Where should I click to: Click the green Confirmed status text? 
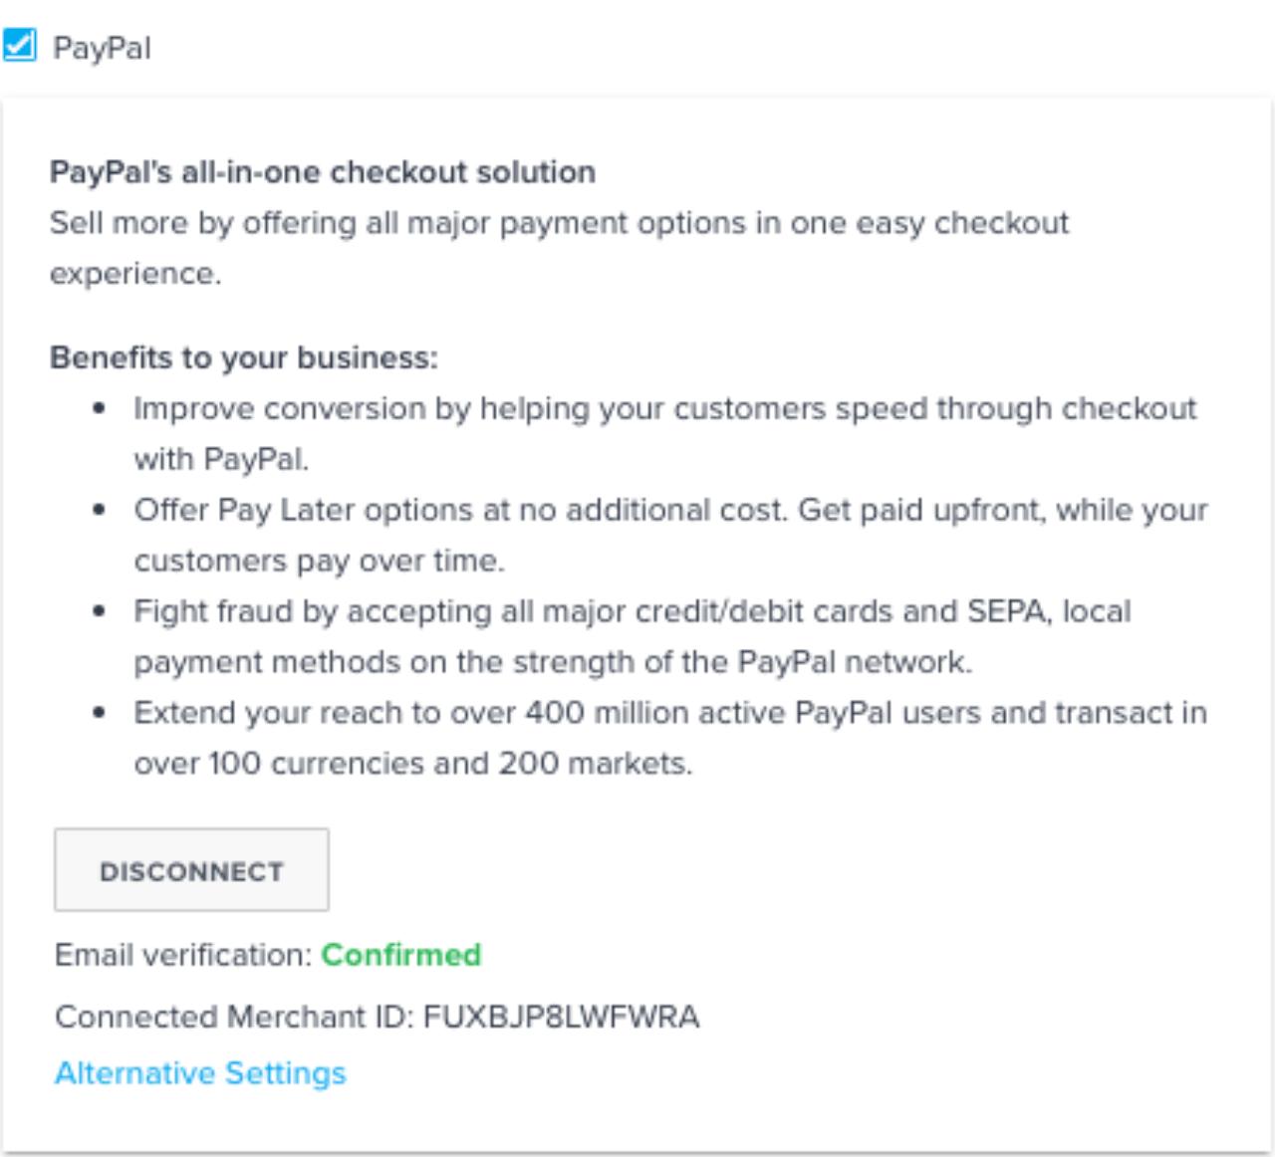(x=400, y=955)
